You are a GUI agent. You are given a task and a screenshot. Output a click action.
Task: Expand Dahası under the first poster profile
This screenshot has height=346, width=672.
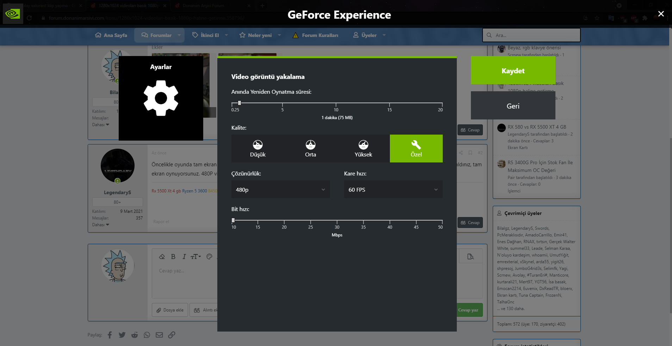pyautogui.click(x=101, y=125)
